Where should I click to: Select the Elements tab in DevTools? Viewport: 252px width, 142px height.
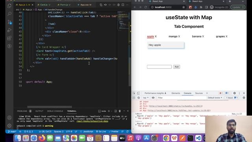coord(176,93)
